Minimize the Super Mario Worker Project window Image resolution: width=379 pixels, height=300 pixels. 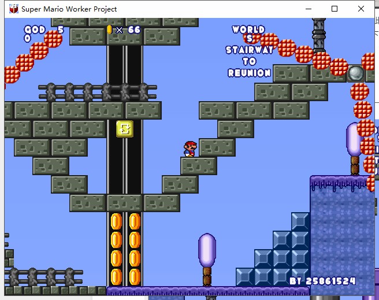pos(309,9)
